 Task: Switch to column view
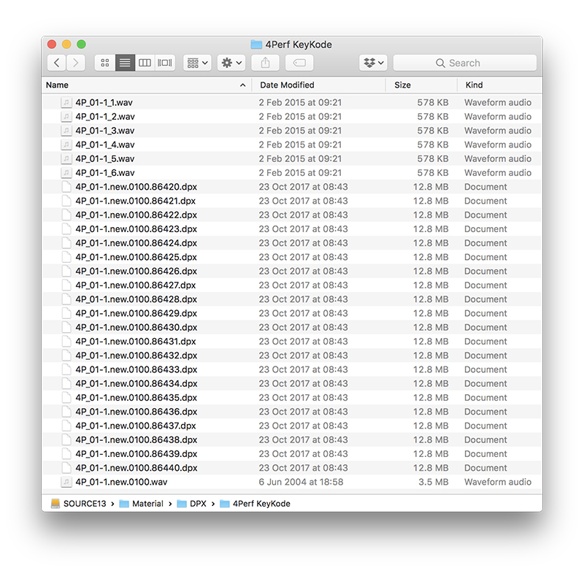point(144,62)
